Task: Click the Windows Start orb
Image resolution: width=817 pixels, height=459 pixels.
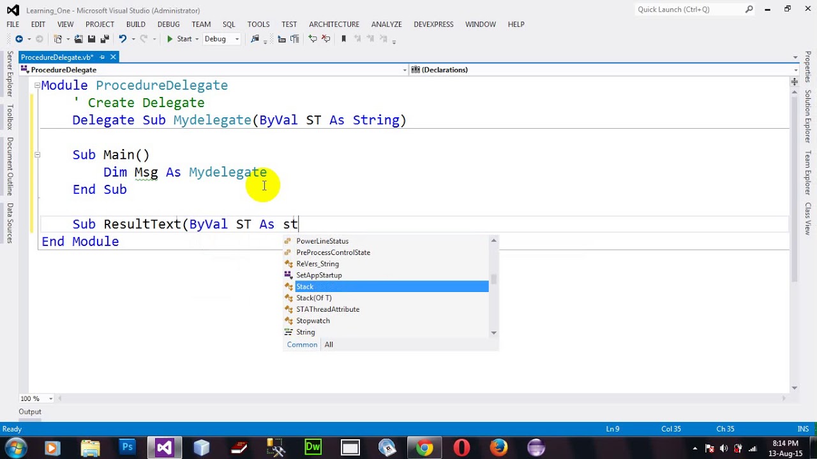Action: pos(16,448)
